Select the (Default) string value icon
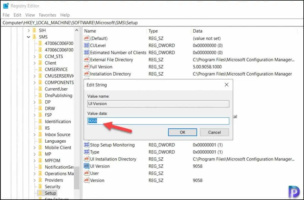Screen dimensions: 304x200 (86, 38)
